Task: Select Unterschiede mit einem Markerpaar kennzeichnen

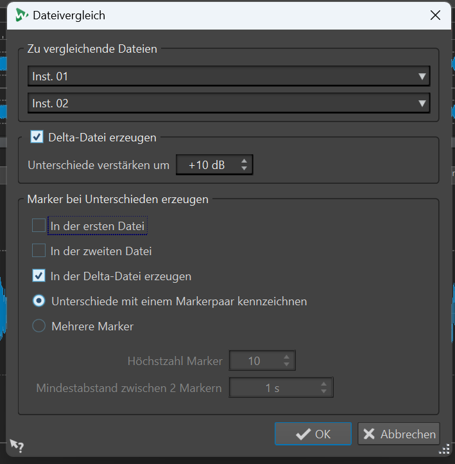Action: coord(39,301)
